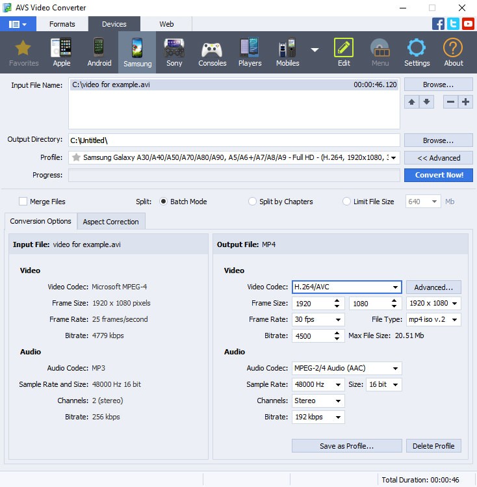Move selected input file up
This screenshot has height=487, width=477.
tap(411, 102)
